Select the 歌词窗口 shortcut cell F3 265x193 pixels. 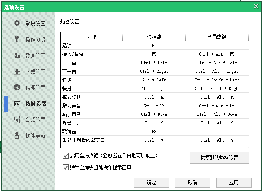click(154, 132)
